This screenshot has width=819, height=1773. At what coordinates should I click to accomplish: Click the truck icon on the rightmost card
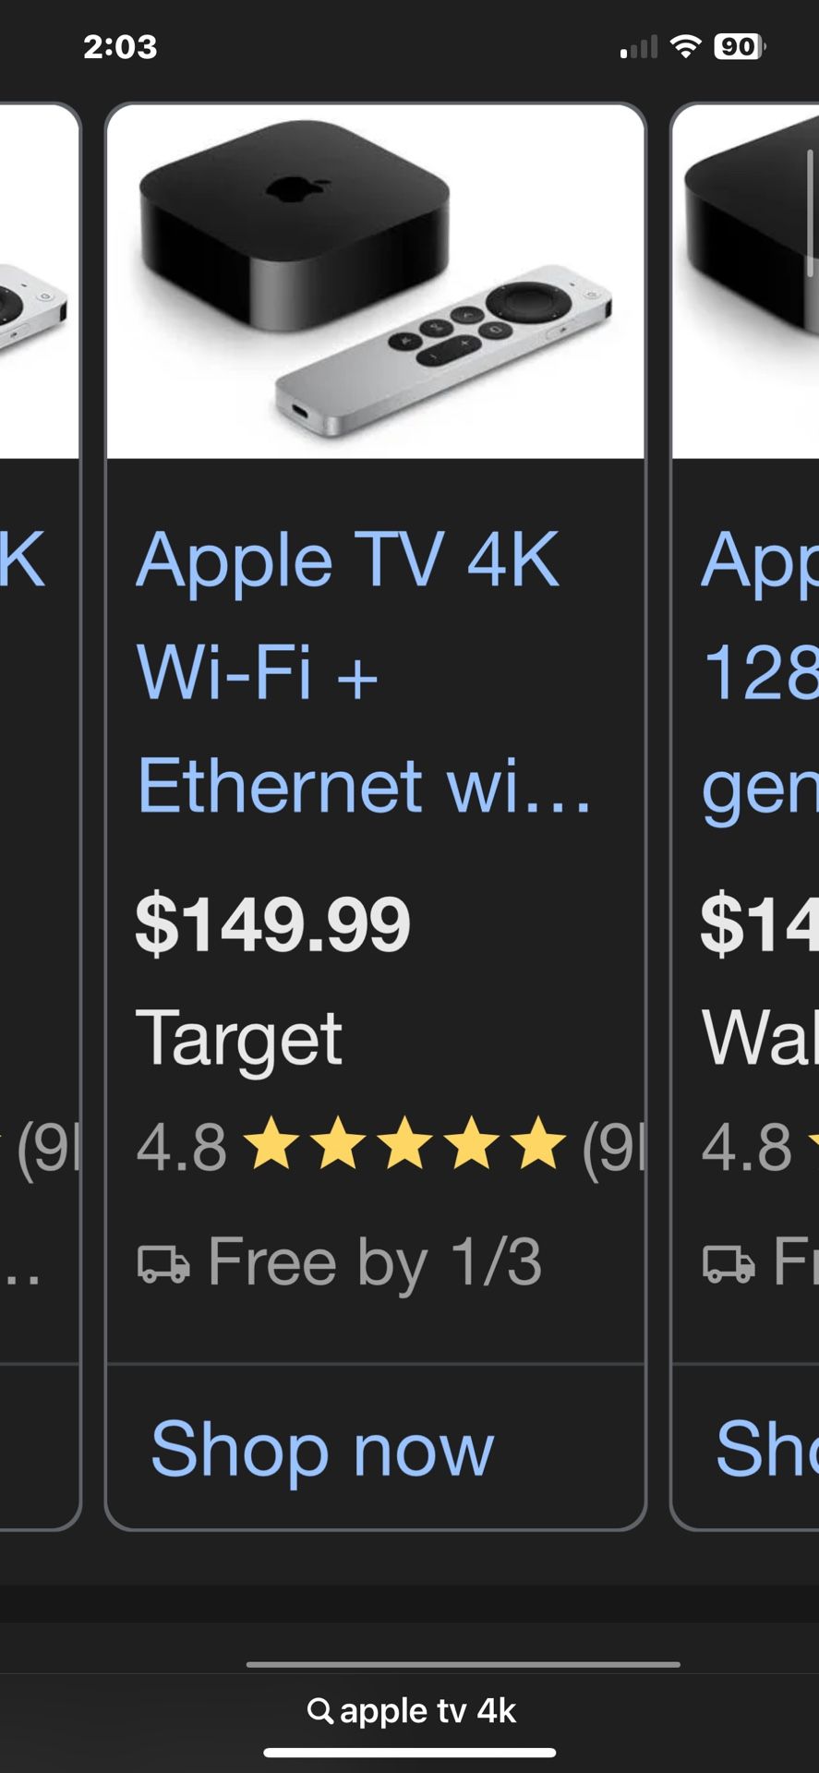tap(729, 1261)
